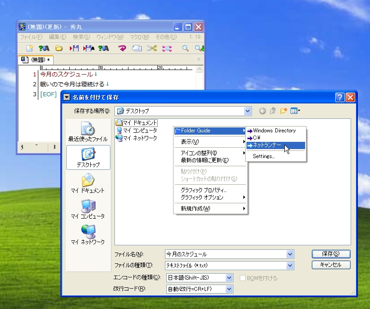Viewport: 370px width, 309px height.
Task: Choose ネットランナー in Folder Guide submenu
Action: click(x=276, y=145)
